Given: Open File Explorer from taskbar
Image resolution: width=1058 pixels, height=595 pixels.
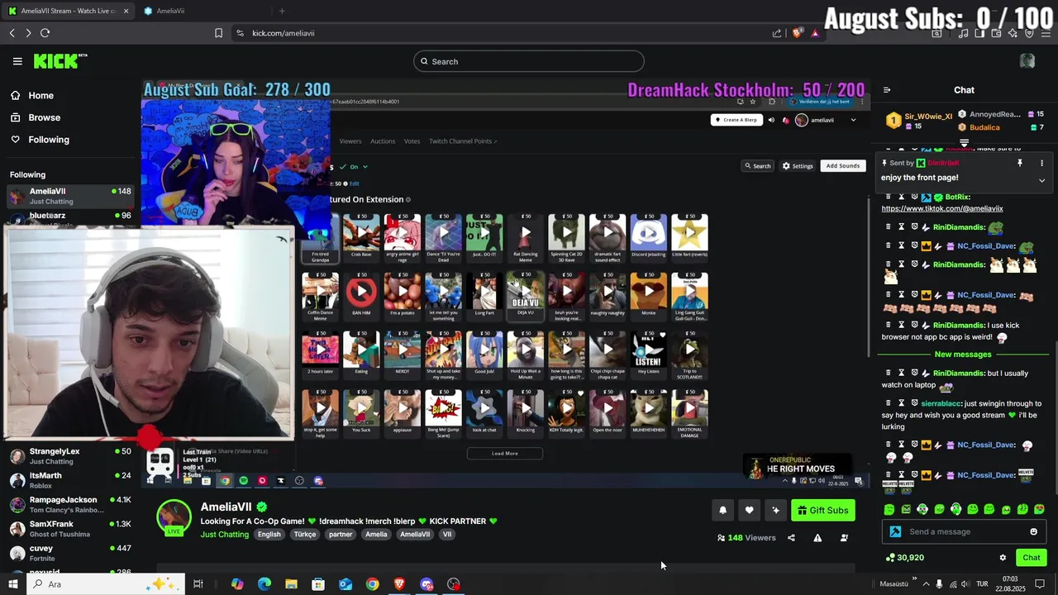Looking at the screenshot, I should [x=291, y=584].
